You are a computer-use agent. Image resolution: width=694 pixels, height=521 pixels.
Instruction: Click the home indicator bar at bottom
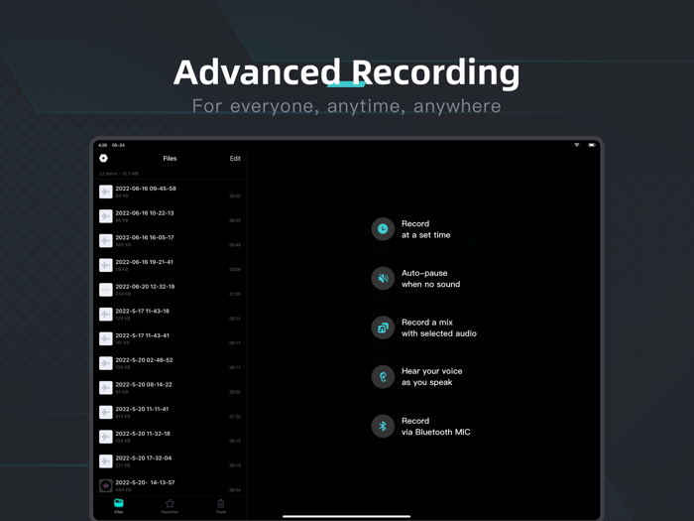point(347,516)
